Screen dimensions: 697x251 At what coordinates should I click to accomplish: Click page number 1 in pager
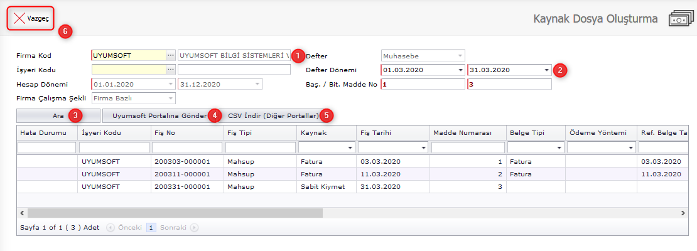[x=151, y=228]
